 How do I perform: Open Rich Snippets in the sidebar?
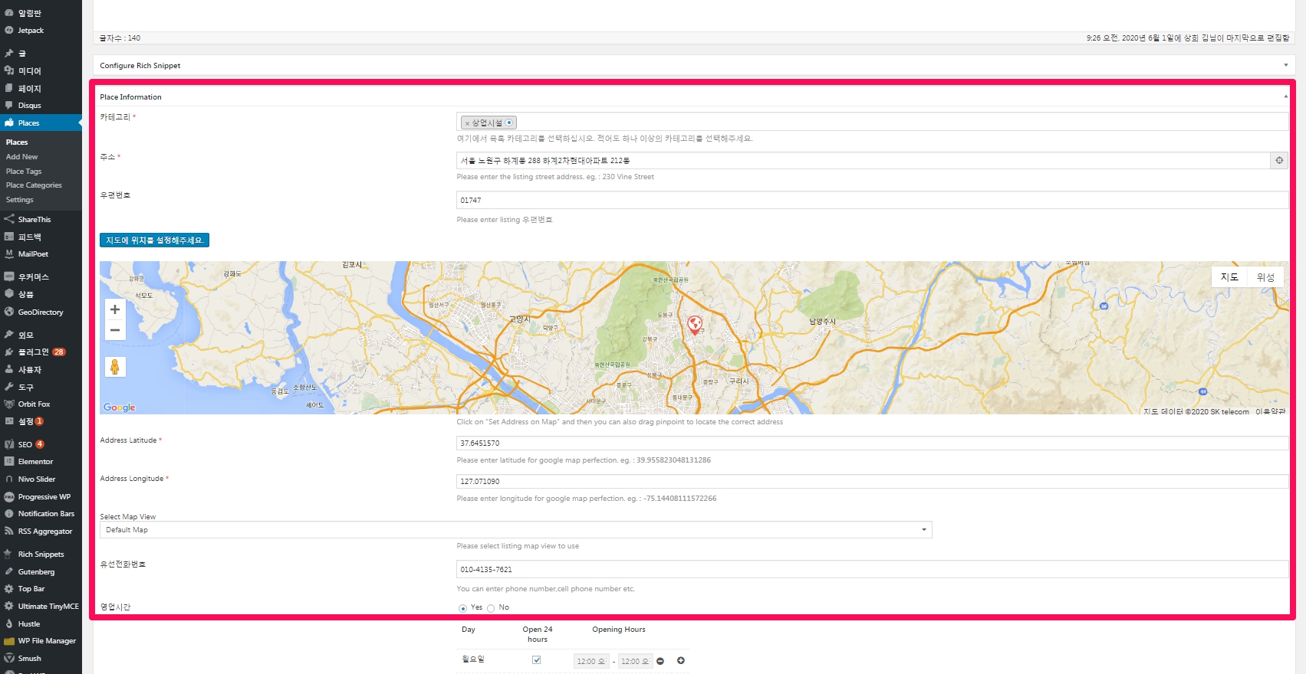(x=41, y=554)
